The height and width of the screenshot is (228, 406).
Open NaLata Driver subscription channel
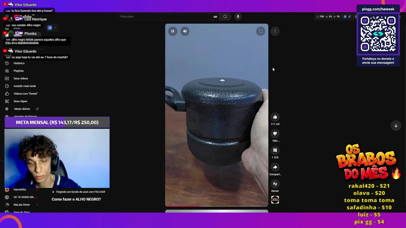[22, 205]
